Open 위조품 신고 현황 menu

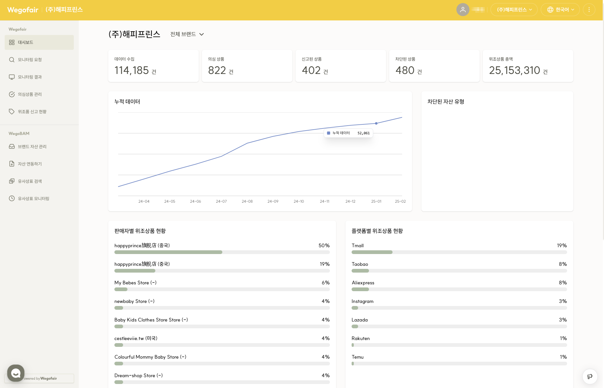click(x=39, y=112)
